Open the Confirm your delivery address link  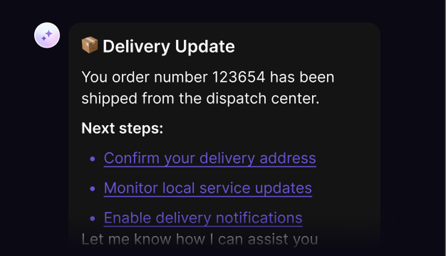[210, 158]
